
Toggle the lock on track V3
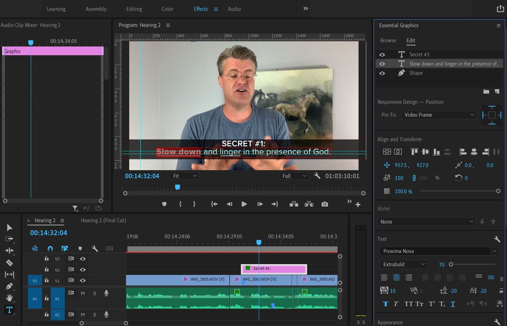(x=47, y=259)
